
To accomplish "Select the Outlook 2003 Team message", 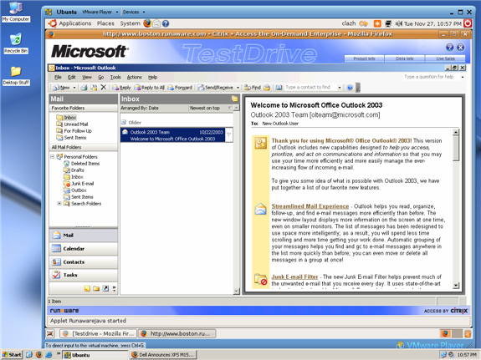I will pyautogui.click(x=172, y=135).
